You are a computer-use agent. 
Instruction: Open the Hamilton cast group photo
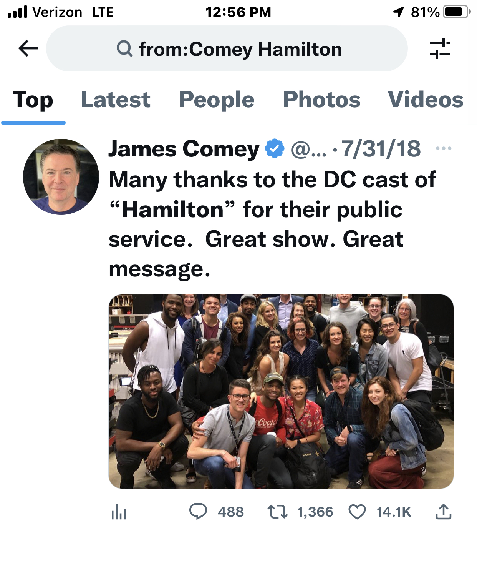[281, 391]
